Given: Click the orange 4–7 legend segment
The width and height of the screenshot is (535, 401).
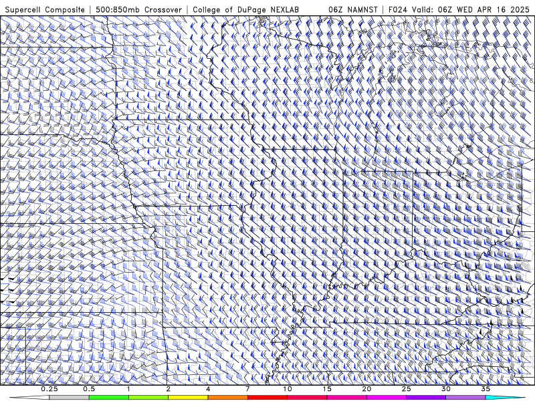Looking at the screenshot, I should click(227, 398).
